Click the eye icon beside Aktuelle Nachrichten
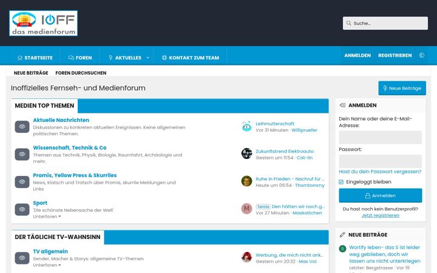 [x=22, y=127]
